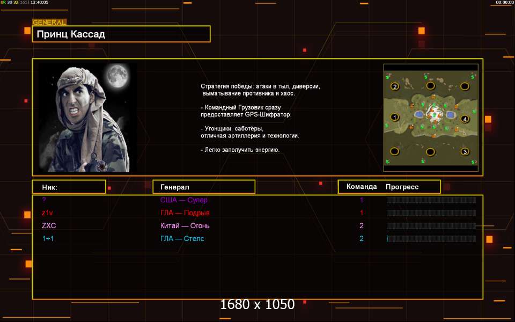The width and height of the screenshot is (515, 322).
Task: Select the empty start slot left of slot 3
Action: pos(430,152)
